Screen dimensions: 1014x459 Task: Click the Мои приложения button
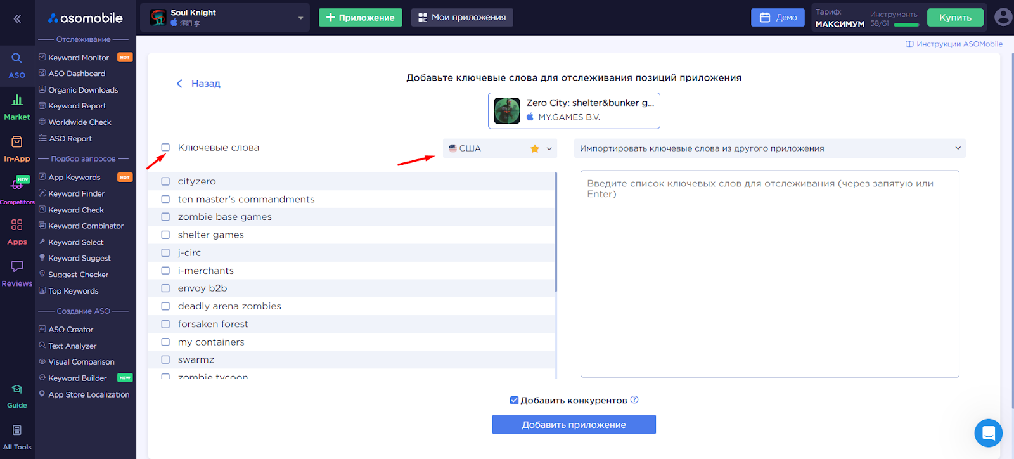click(462, 18)
